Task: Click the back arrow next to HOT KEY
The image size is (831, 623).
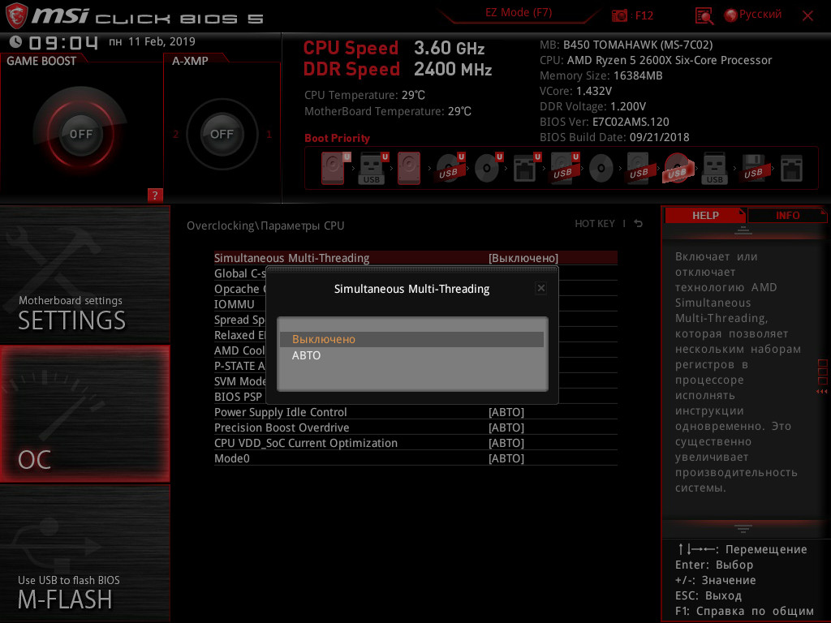Action: tap(638, 224)
